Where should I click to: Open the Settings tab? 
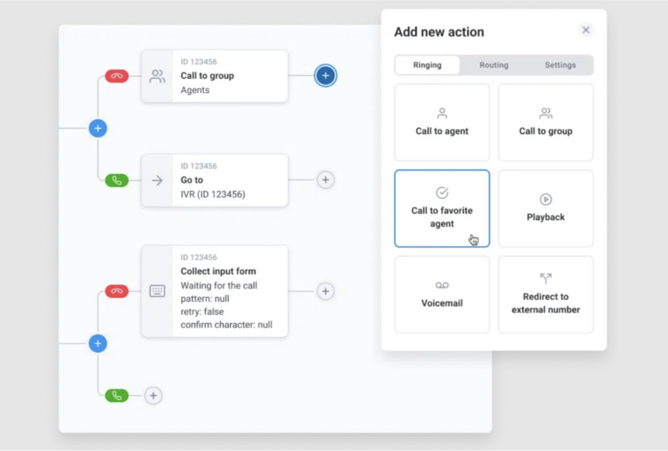(x=560, y=65)
